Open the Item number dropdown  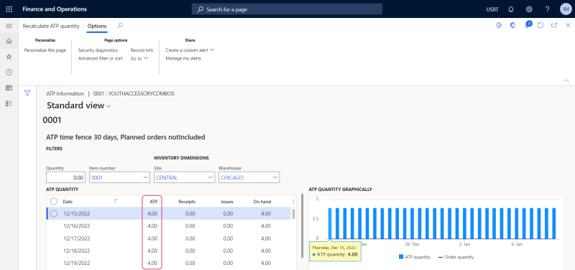(146, 177)
